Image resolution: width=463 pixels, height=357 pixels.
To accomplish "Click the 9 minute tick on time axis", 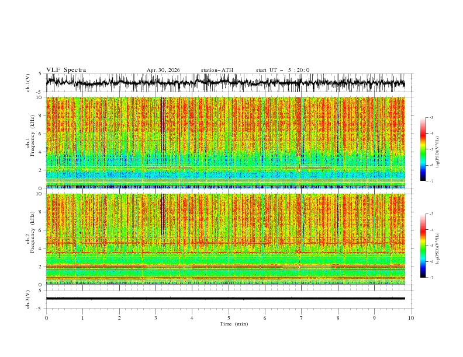I will (374, 318).
